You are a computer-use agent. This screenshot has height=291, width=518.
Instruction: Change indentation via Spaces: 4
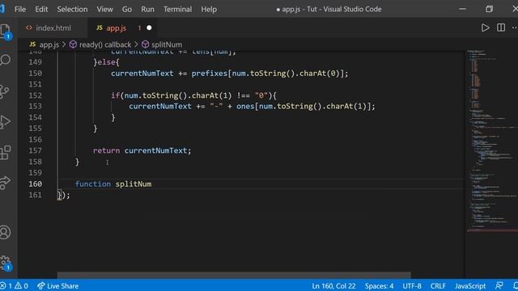point(379,285)
